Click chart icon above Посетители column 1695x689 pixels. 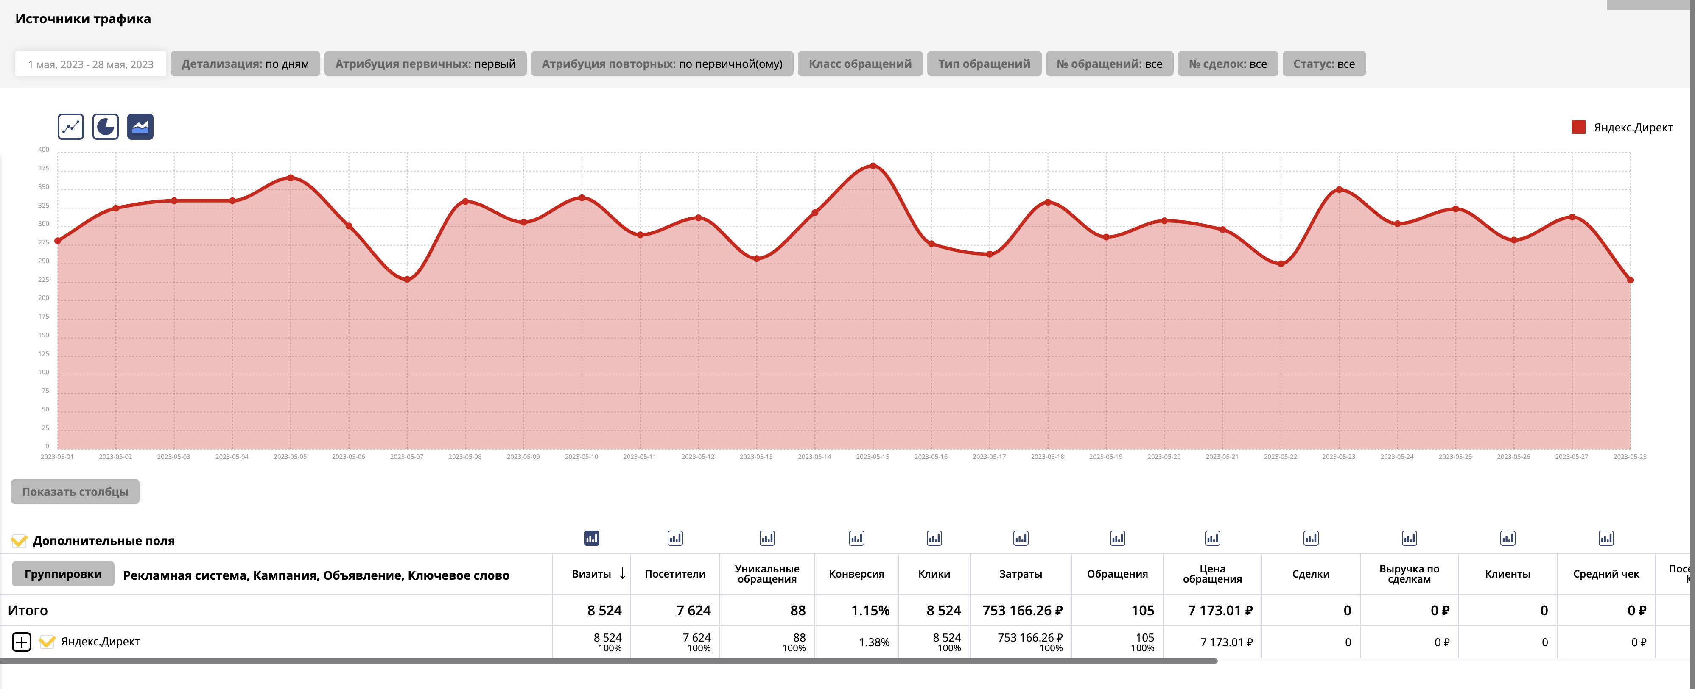675,539
